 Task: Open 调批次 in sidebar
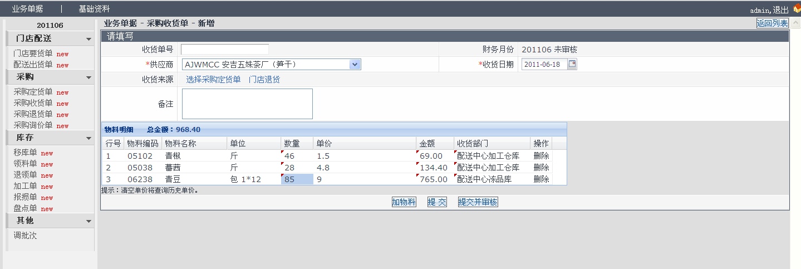coord(25,236)
